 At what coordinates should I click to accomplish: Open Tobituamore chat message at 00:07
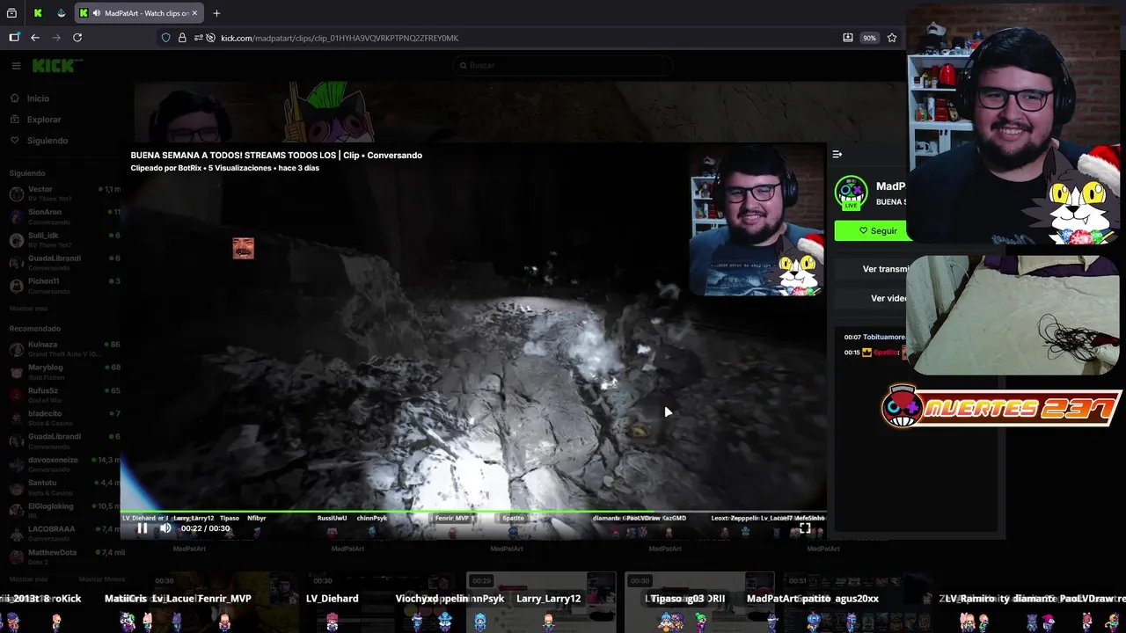874,337
